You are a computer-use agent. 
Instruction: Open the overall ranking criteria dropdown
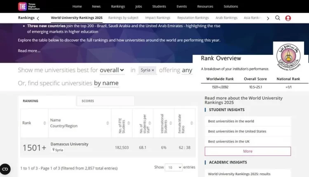point(112,70)
